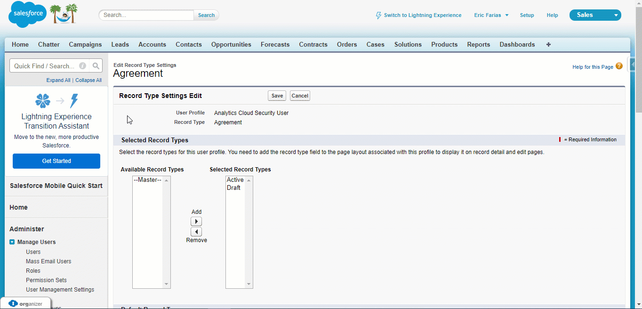Open the Help link in header
Screen dimensions: 642x309
point(552,15)
